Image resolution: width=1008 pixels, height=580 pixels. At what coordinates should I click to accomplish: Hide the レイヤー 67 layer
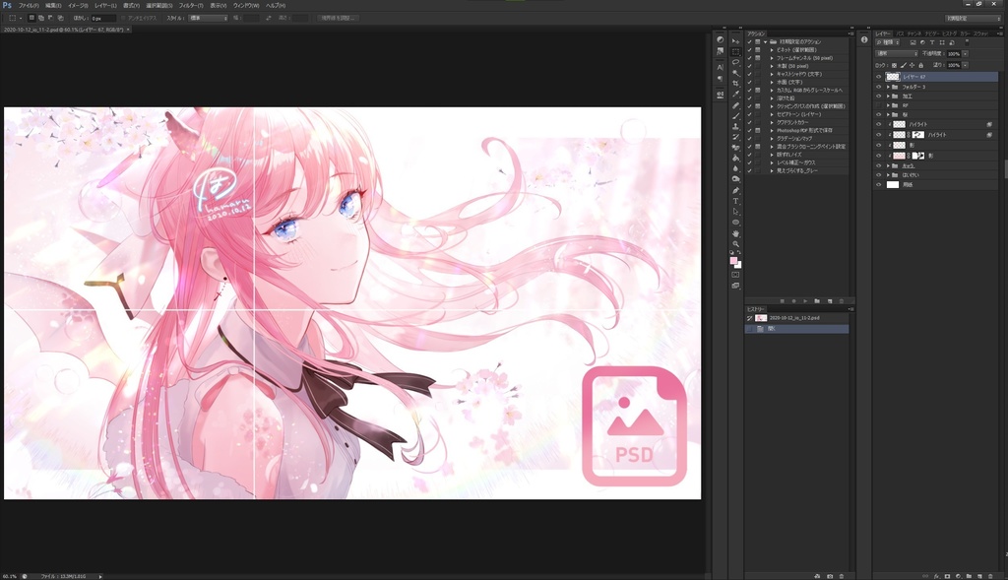point(879,77)
